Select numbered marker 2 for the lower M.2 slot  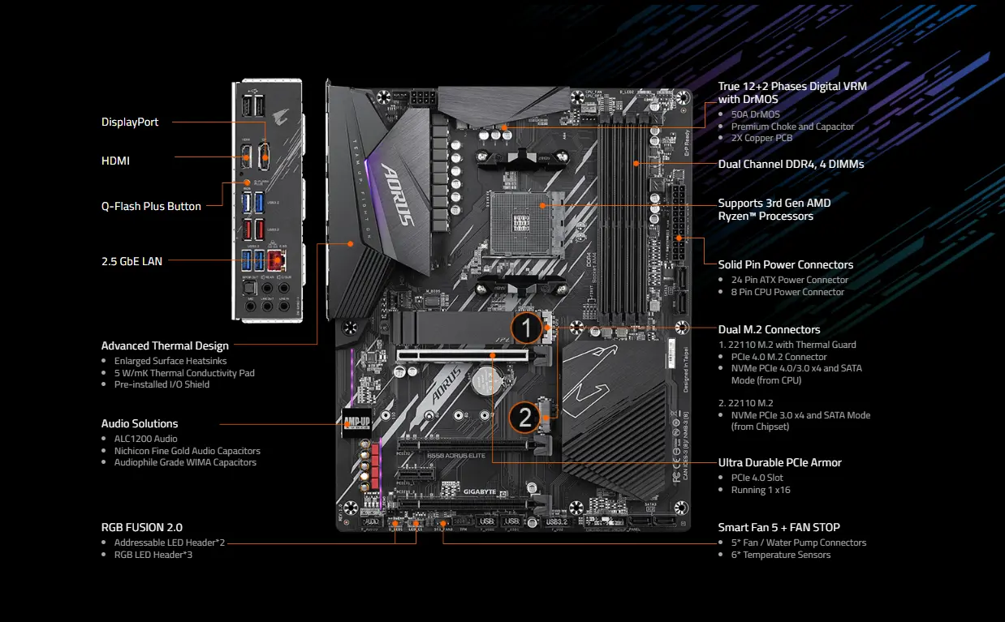(525, 416)
